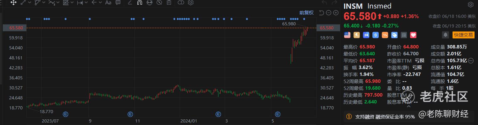Set a price alert with bell
Image resolution: width=478 pixels, height=125 pixels.
coord(445,35)
